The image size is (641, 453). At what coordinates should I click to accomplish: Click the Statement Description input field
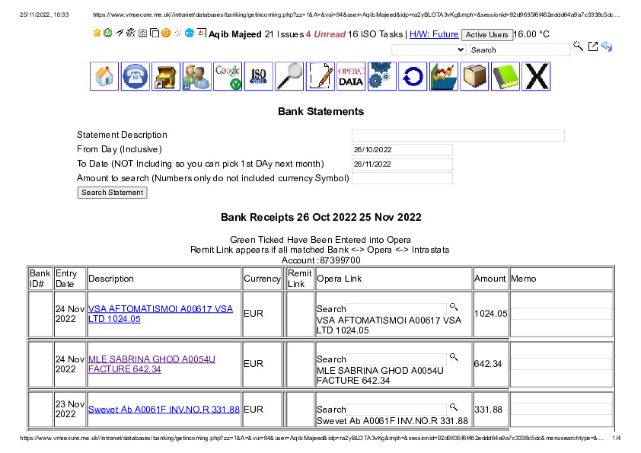(458, 136)
